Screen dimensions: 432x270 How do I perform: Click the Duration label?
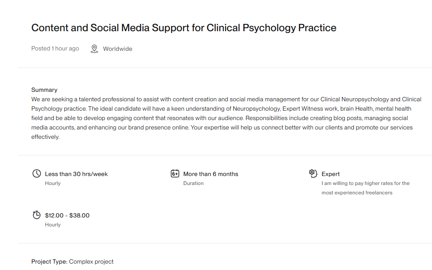tap(193, 183)
